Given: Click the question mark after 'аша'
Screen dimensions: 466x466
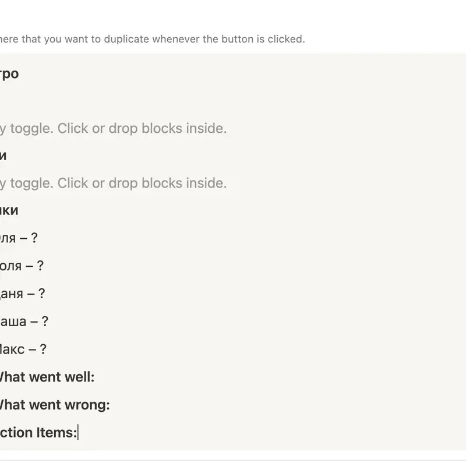Looking at the screenshot, I should pos(45,322).
